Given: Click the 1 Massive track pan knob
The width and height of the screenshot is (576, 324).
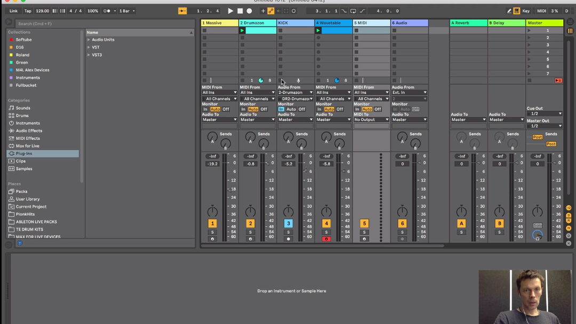Looking at the screenshot, I should pos(212,211).
